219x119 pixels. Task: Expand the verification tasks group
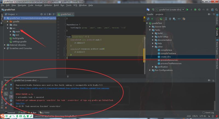coord(153,67)
